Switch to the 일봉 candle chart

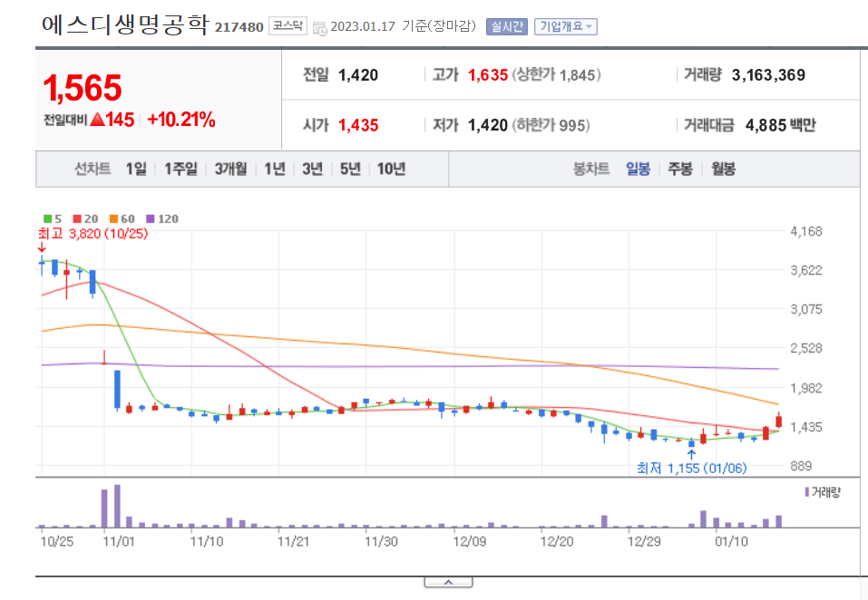[x=638, y=169]
